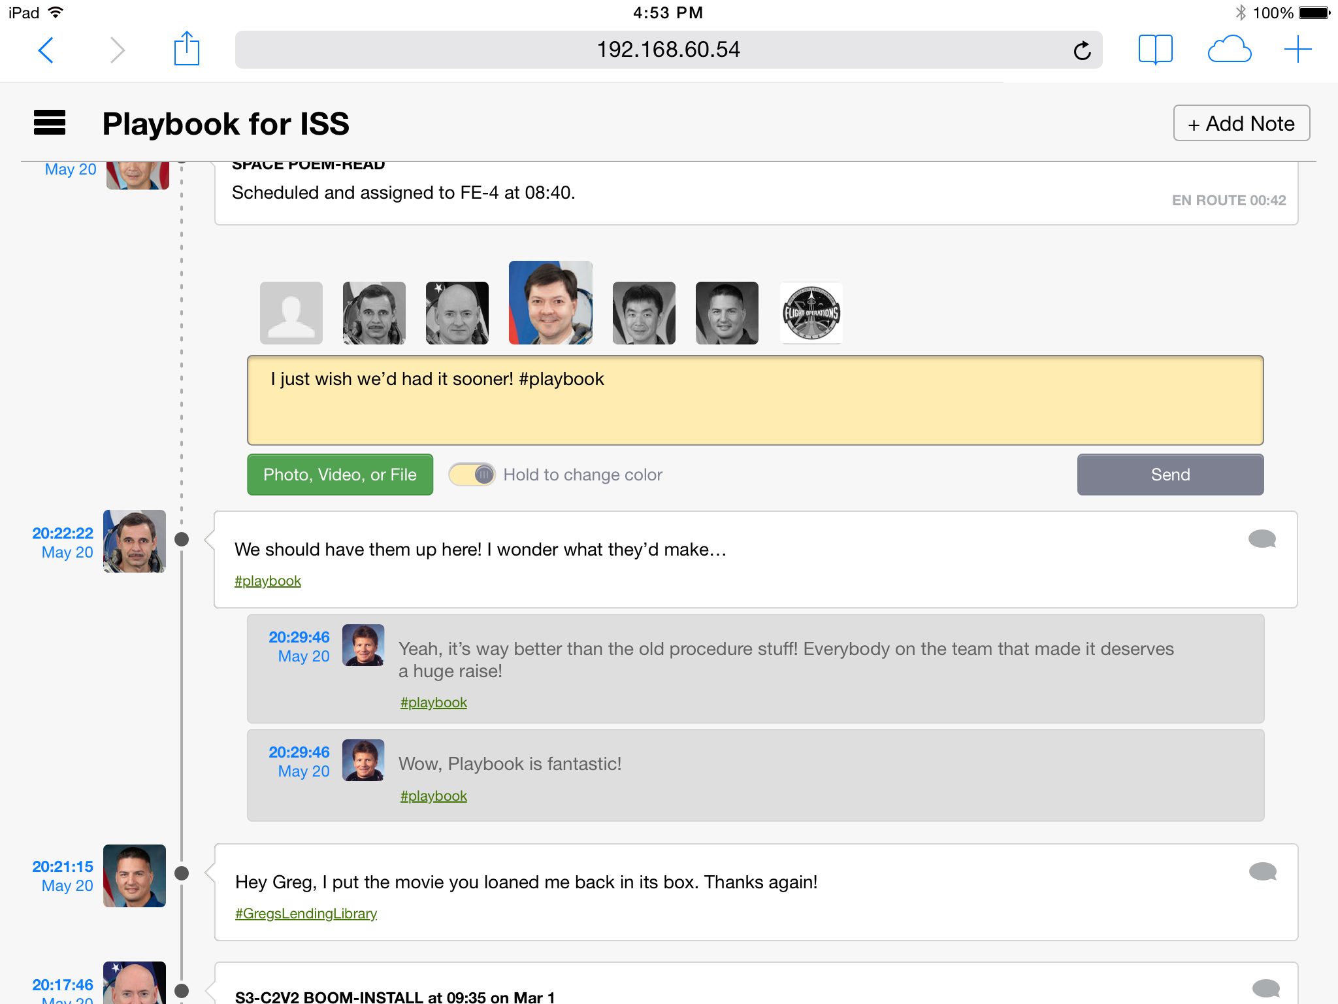Click the timeline dot for 20:22:22
The width and height of the screenshot is (1338, 1004).
tap(182, 539)
